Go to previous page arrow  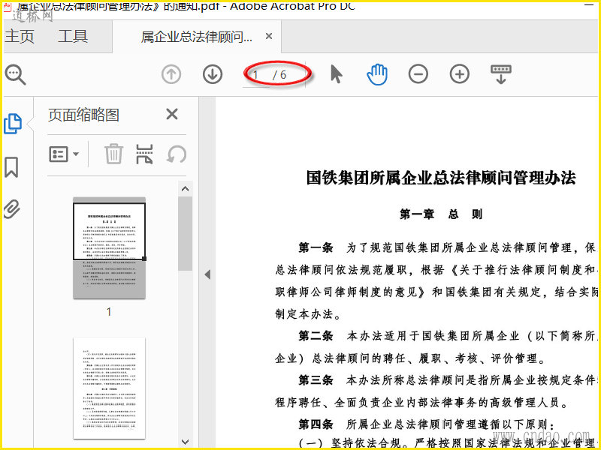pos(171,74)
